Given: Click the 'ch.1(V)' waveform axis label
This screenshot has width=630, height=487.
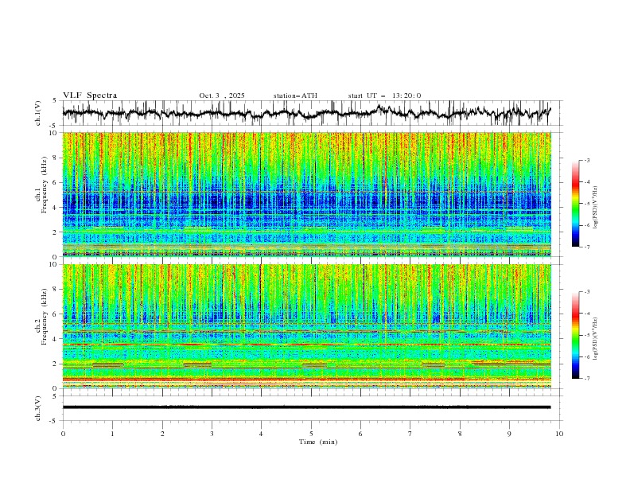Looking at the screenshot, I should 38,113.
